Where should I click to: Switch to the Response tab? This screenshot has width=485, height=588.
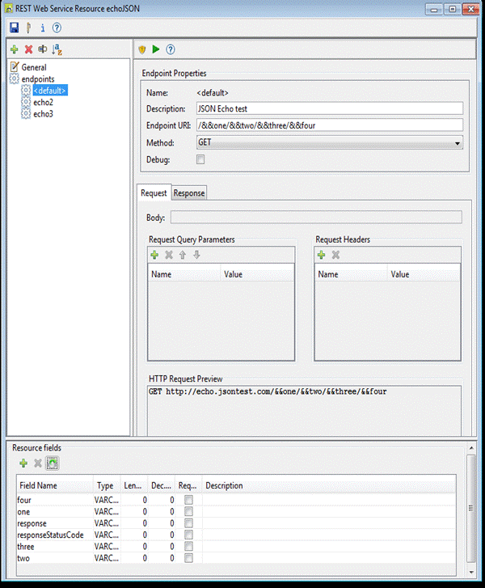(x=189, y=193)
